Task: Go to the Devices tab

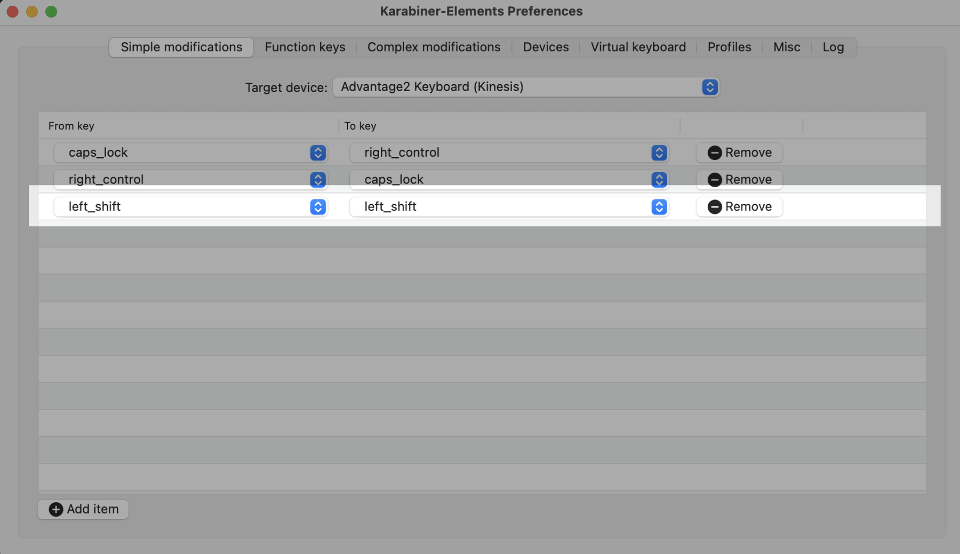Action: click(x=546, y=47)
